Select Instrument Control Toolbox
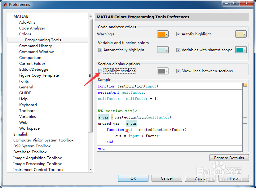256x188 pixels. 38,169
